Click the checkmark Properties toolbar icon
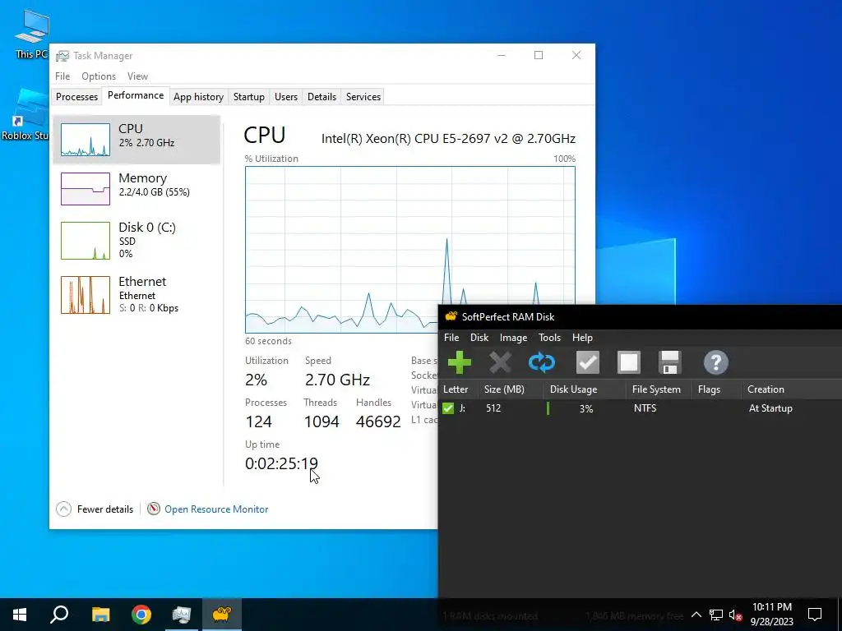 [587, 362]
